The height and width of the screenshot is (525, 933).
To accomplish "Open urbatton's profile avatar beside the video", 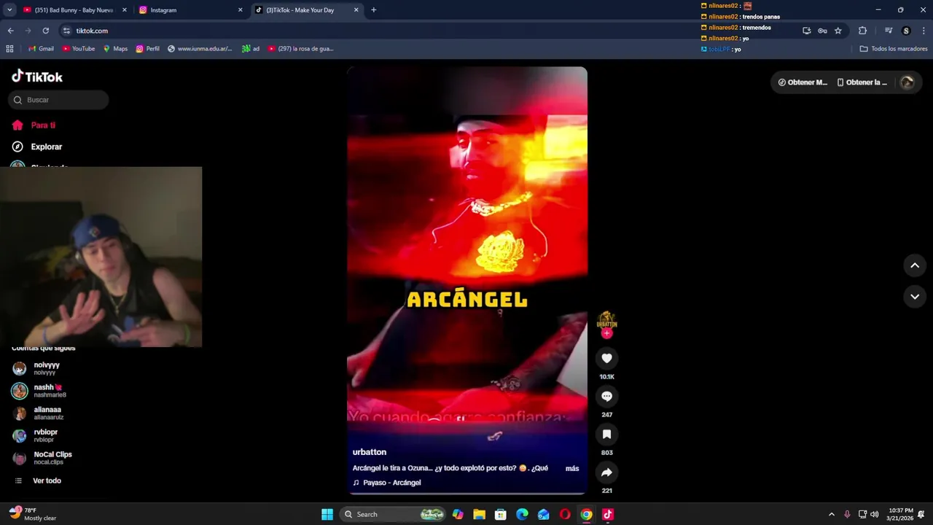I will (x=606, y=319).
